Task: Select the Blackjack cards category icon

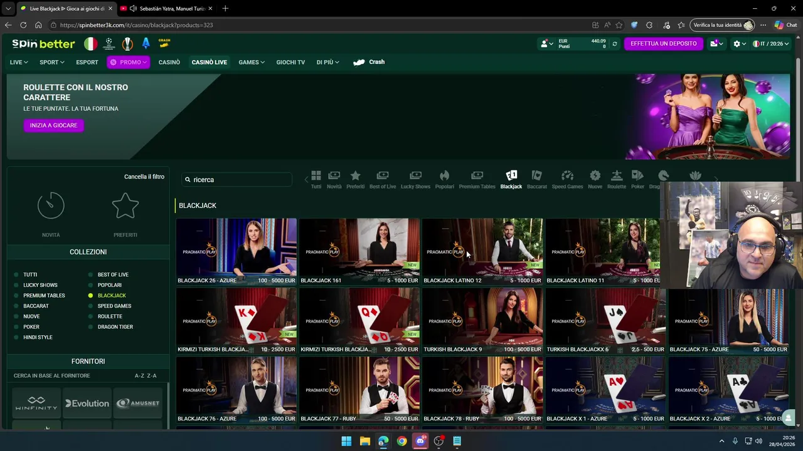Action: coord(511,180)
